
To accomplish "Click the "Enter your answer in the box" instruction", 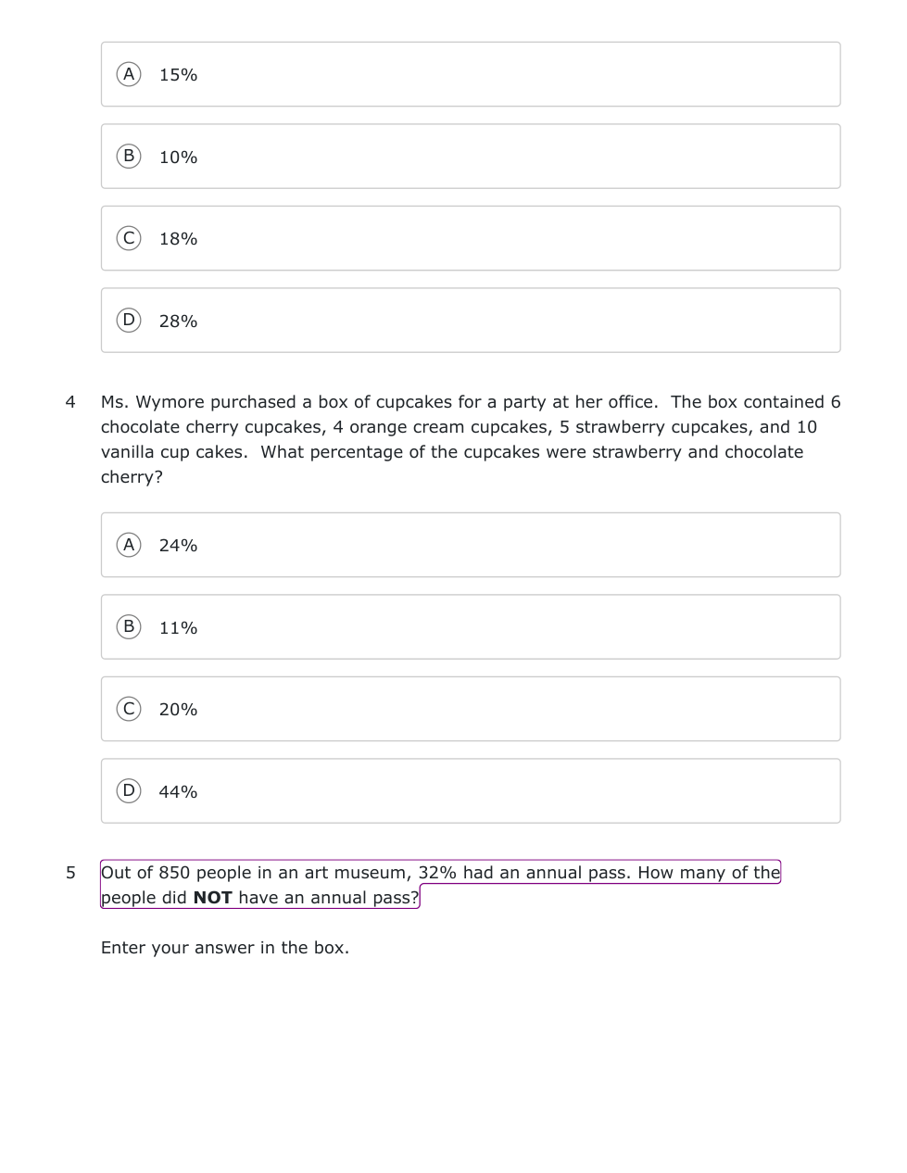I will pyautogui.click(x=225, y=948).
